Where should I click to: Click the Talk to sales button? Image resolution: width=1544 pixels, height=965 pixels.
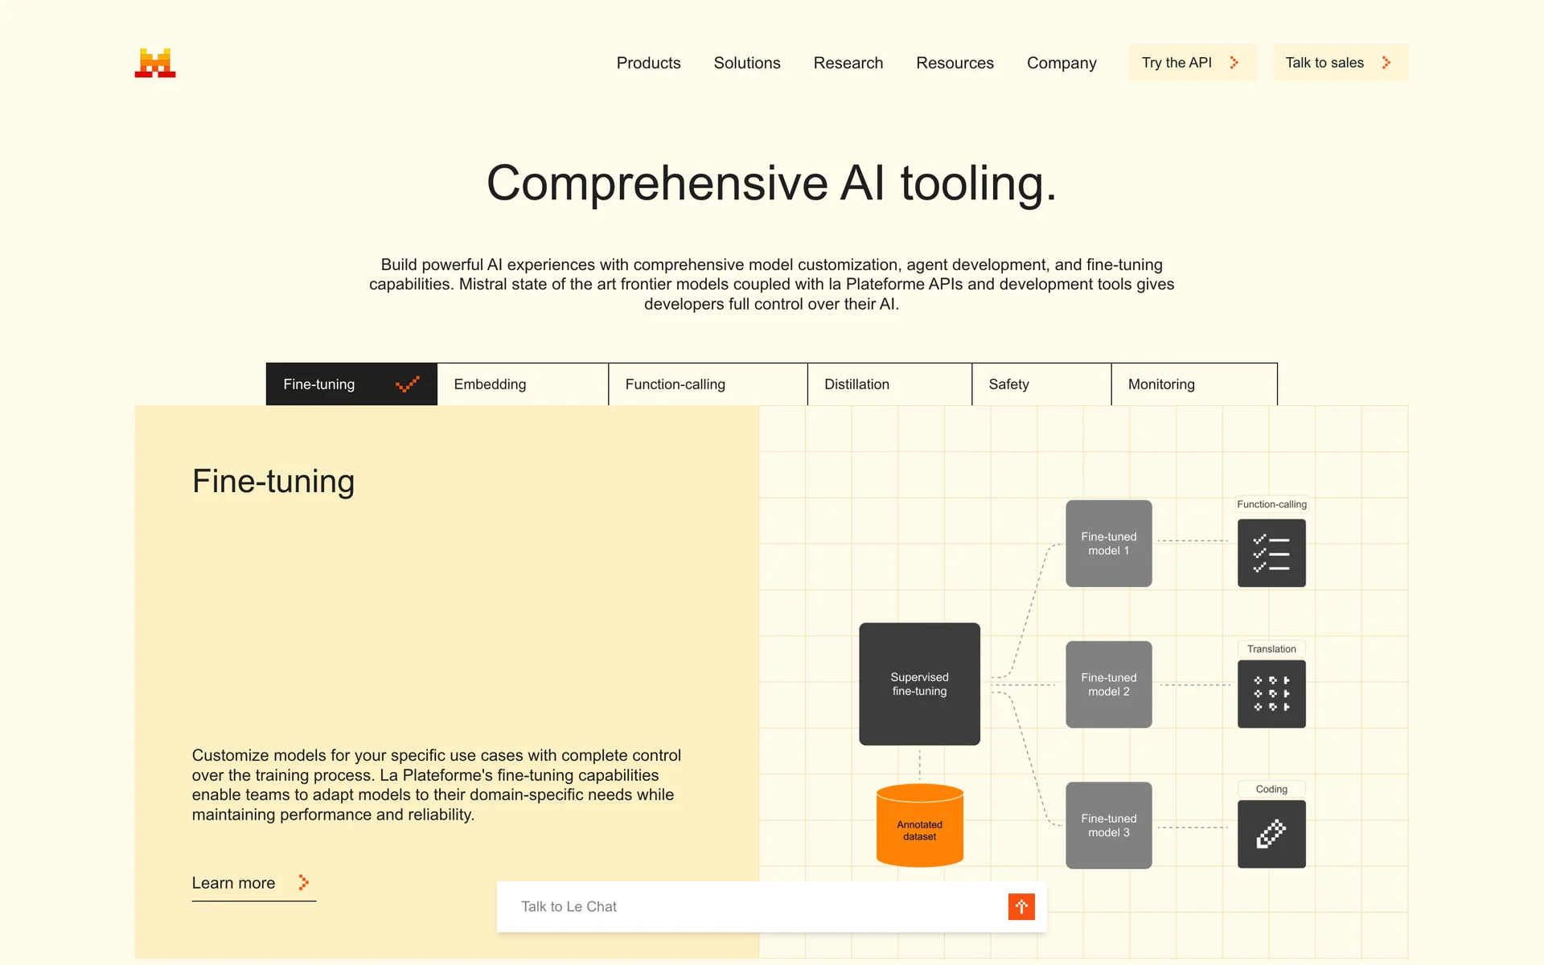[1340, 63]
